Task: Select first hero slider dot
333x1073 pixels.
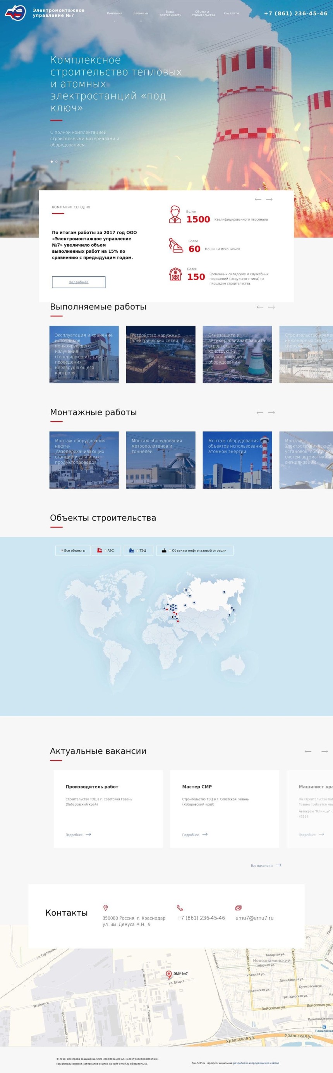Action: pos(51,161)
